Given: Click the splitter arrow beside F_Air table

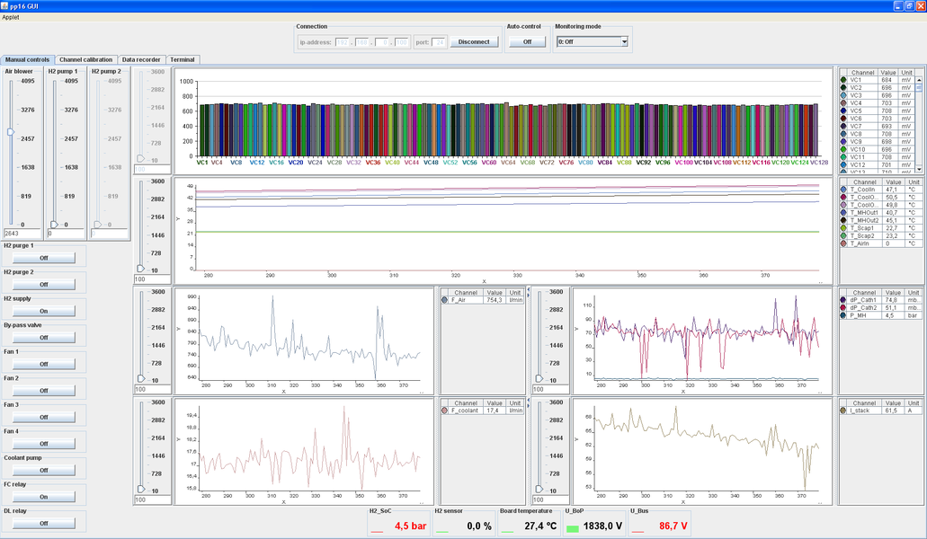Looking at the screenshot, I should 528,291.
